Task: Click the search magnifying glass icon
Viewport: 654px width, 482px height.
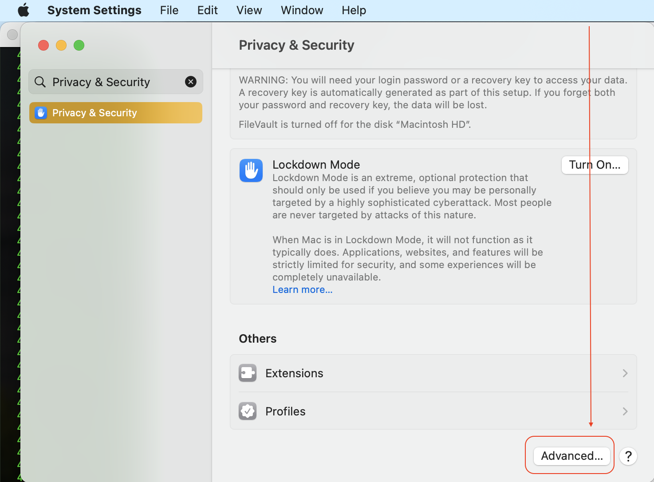Action: click(x=40, y=82)
